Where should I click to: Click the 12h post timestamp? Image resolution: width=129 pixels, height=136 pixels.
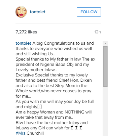[x=97, y=32]
